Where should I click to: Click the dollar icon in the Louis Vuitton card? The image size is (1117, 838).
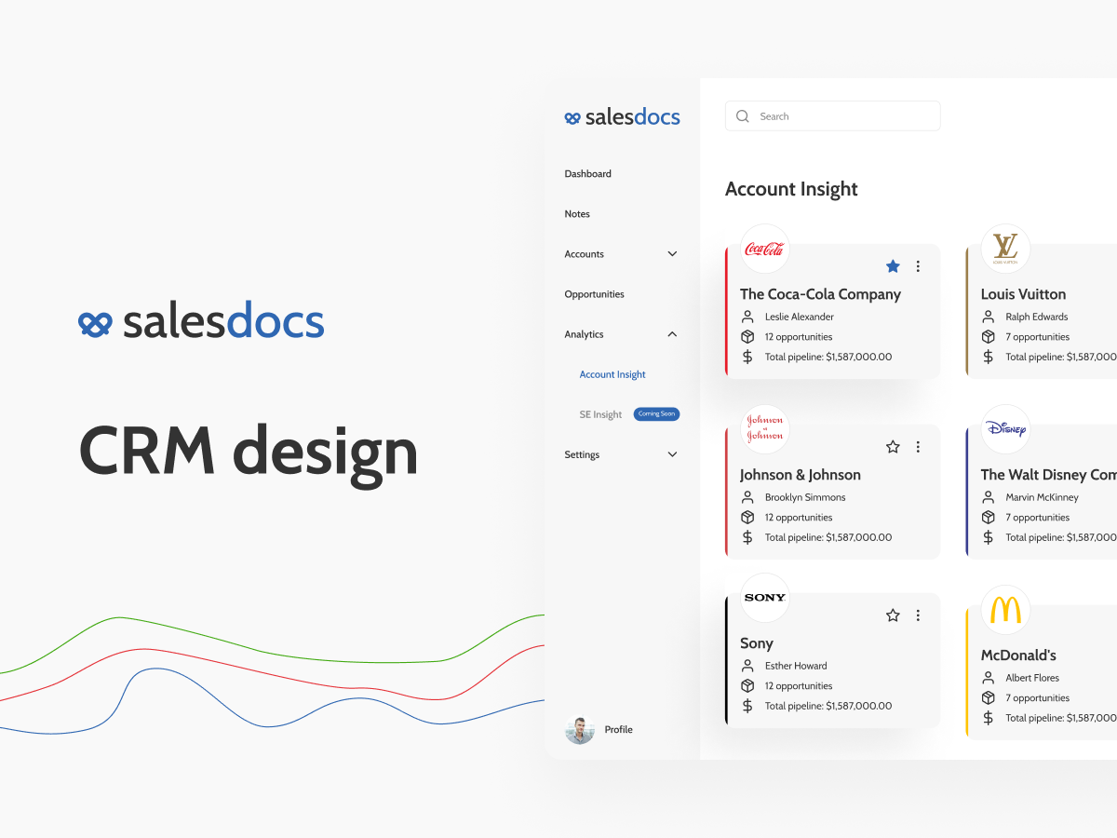tap(989, 357)
